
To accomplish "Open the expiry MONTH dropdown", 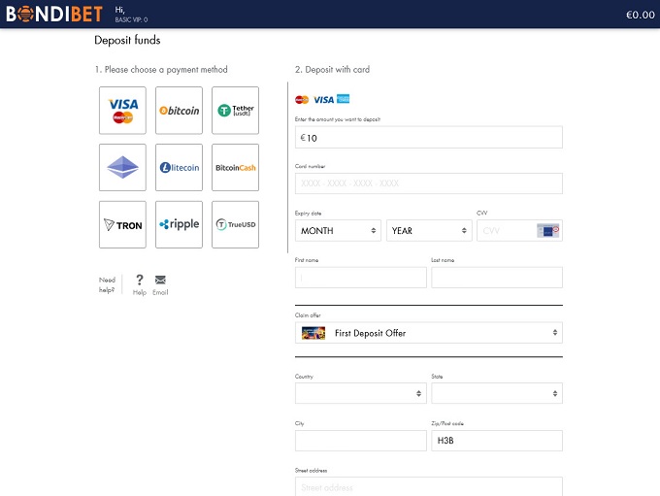I will pyautogui.click(x=339, y=231).
